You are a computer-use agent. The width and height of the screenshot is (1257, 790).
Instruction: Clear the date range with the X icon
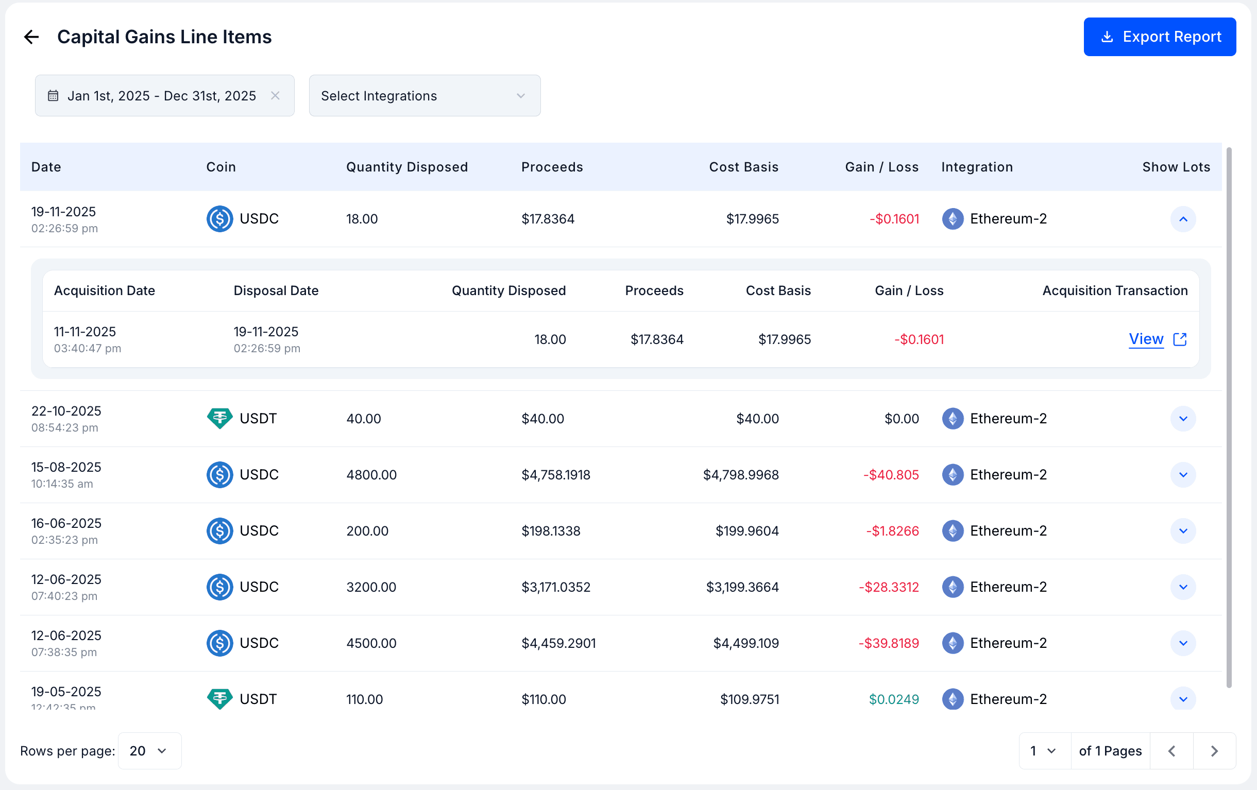[275, 95]
